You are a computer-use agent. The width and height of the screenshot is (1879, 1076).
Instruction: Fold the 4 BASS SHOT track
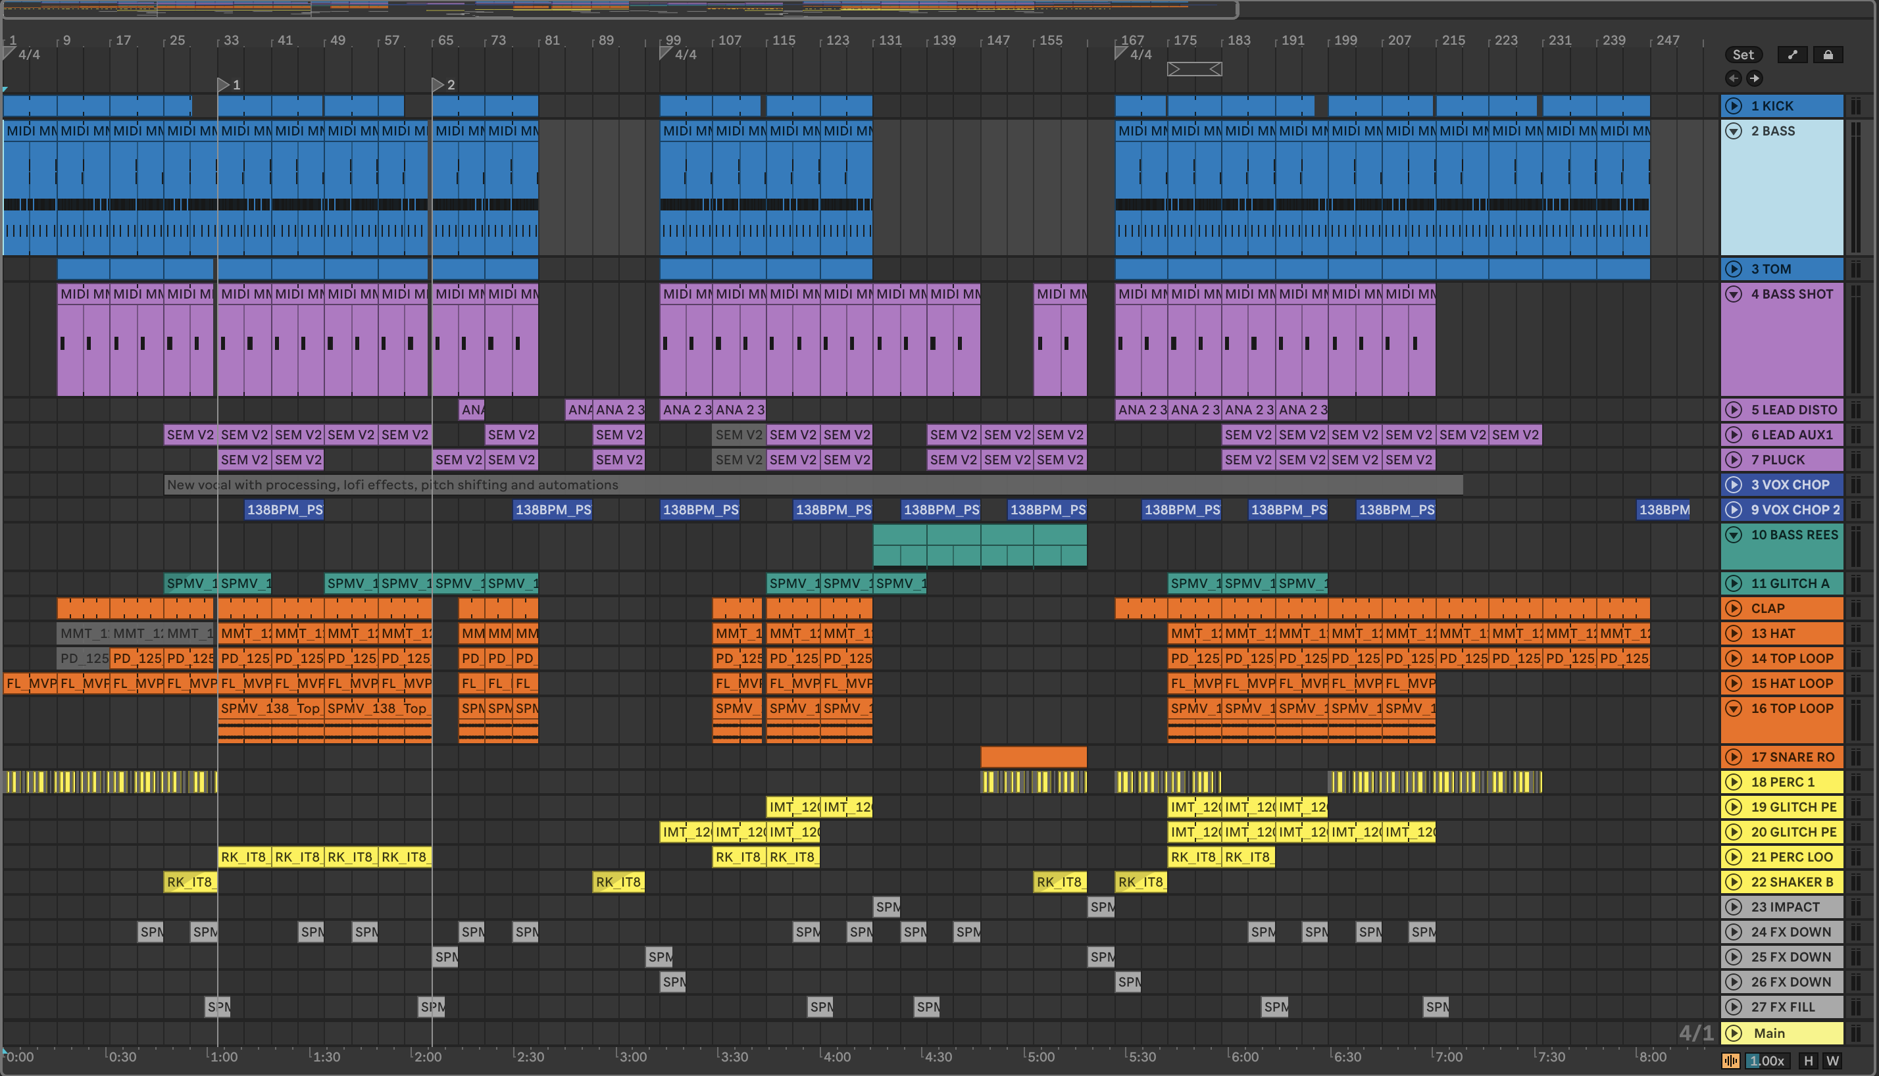[1734, 294]
